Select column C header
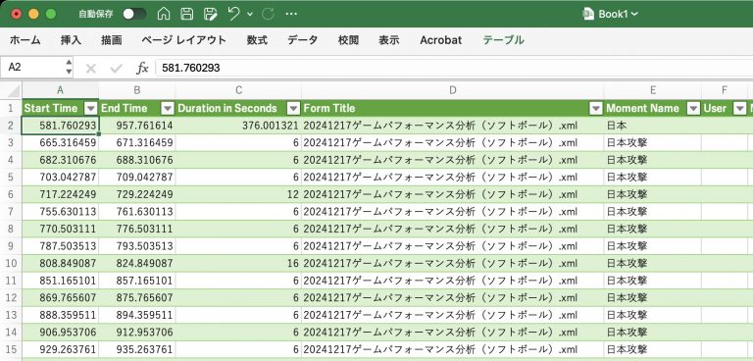 coord(238,90)
